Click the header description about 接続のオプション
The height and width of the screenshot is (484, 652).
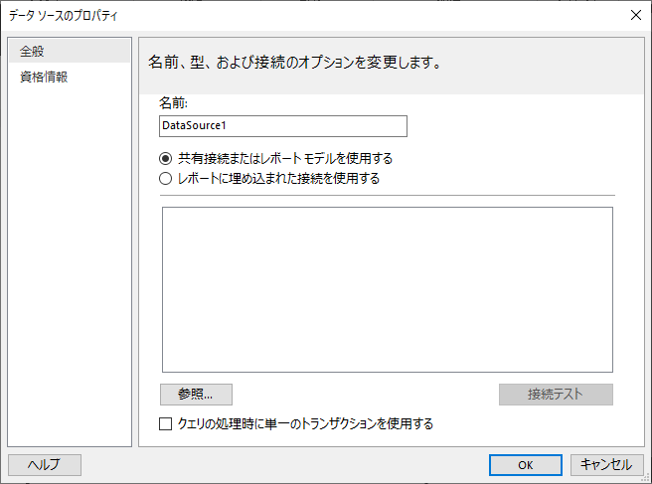[294, 63]
